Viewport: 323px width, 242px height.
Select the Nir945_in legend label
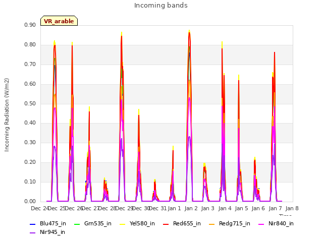(x=52, y=232)
